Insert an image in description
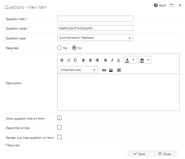Viewport: 185px width, 159px height. pyautogui.click(x=111, y=70)
